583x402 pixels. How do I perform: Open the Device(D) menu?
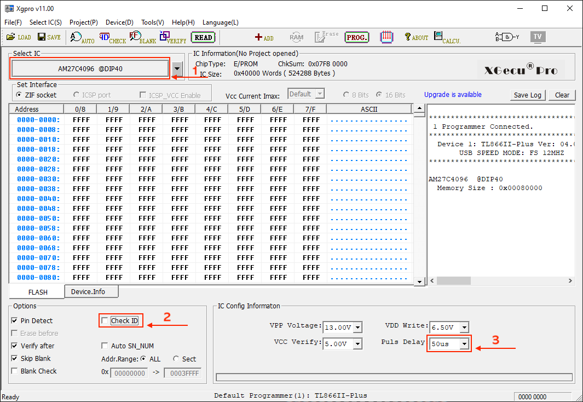click(119, 22)
